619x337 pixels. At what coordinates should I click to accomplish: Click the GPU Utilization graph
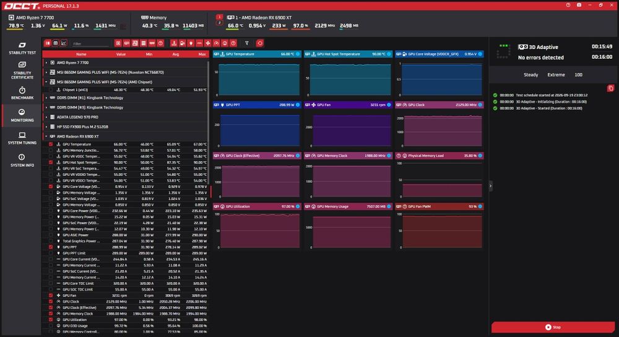[257, 226]
